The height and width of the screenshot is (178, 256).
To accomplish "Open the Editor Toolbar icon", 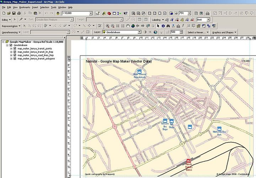I will pyautogui.click(x=98, y=13).
